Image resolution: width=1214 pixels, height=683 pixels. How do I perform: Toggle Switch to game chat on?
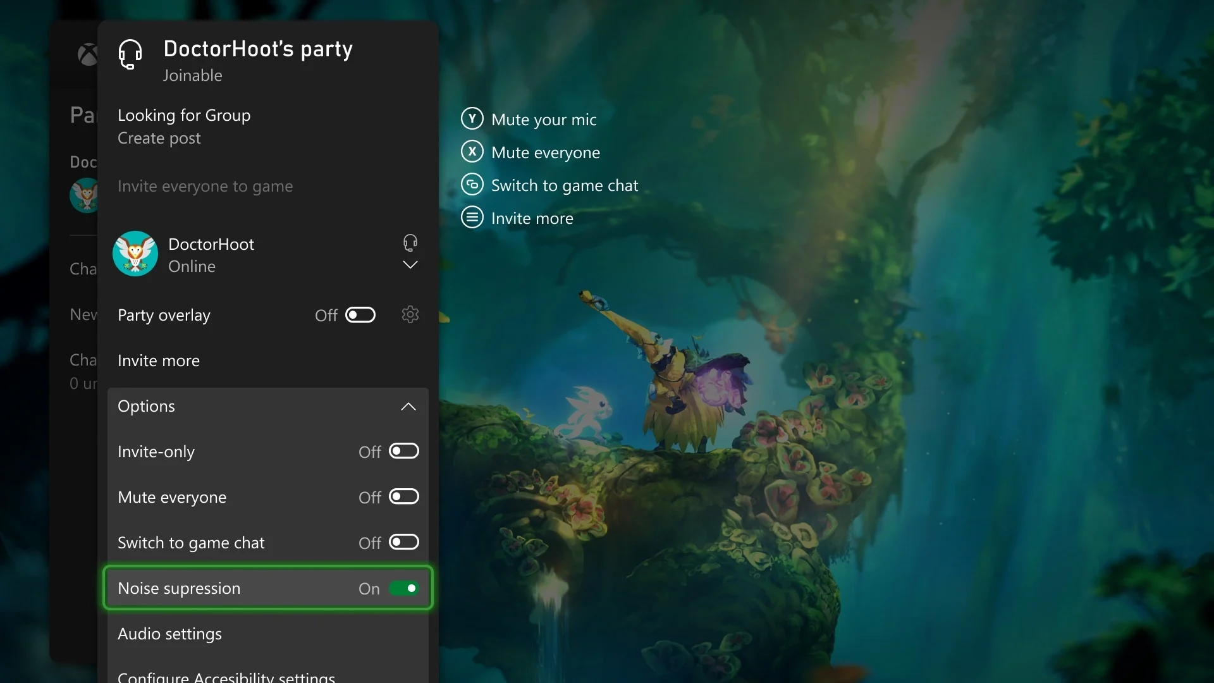(x=403, y=542)
